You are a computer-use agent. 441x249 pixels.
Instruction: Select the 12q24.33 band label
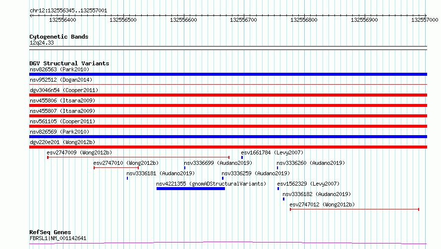point(42,43)
